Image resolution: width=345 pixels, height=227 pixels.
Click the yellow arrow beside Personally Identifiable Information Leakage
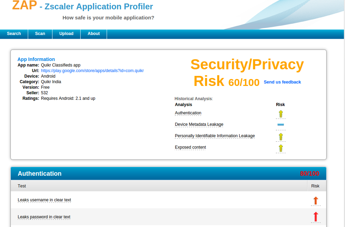point(281,137)
